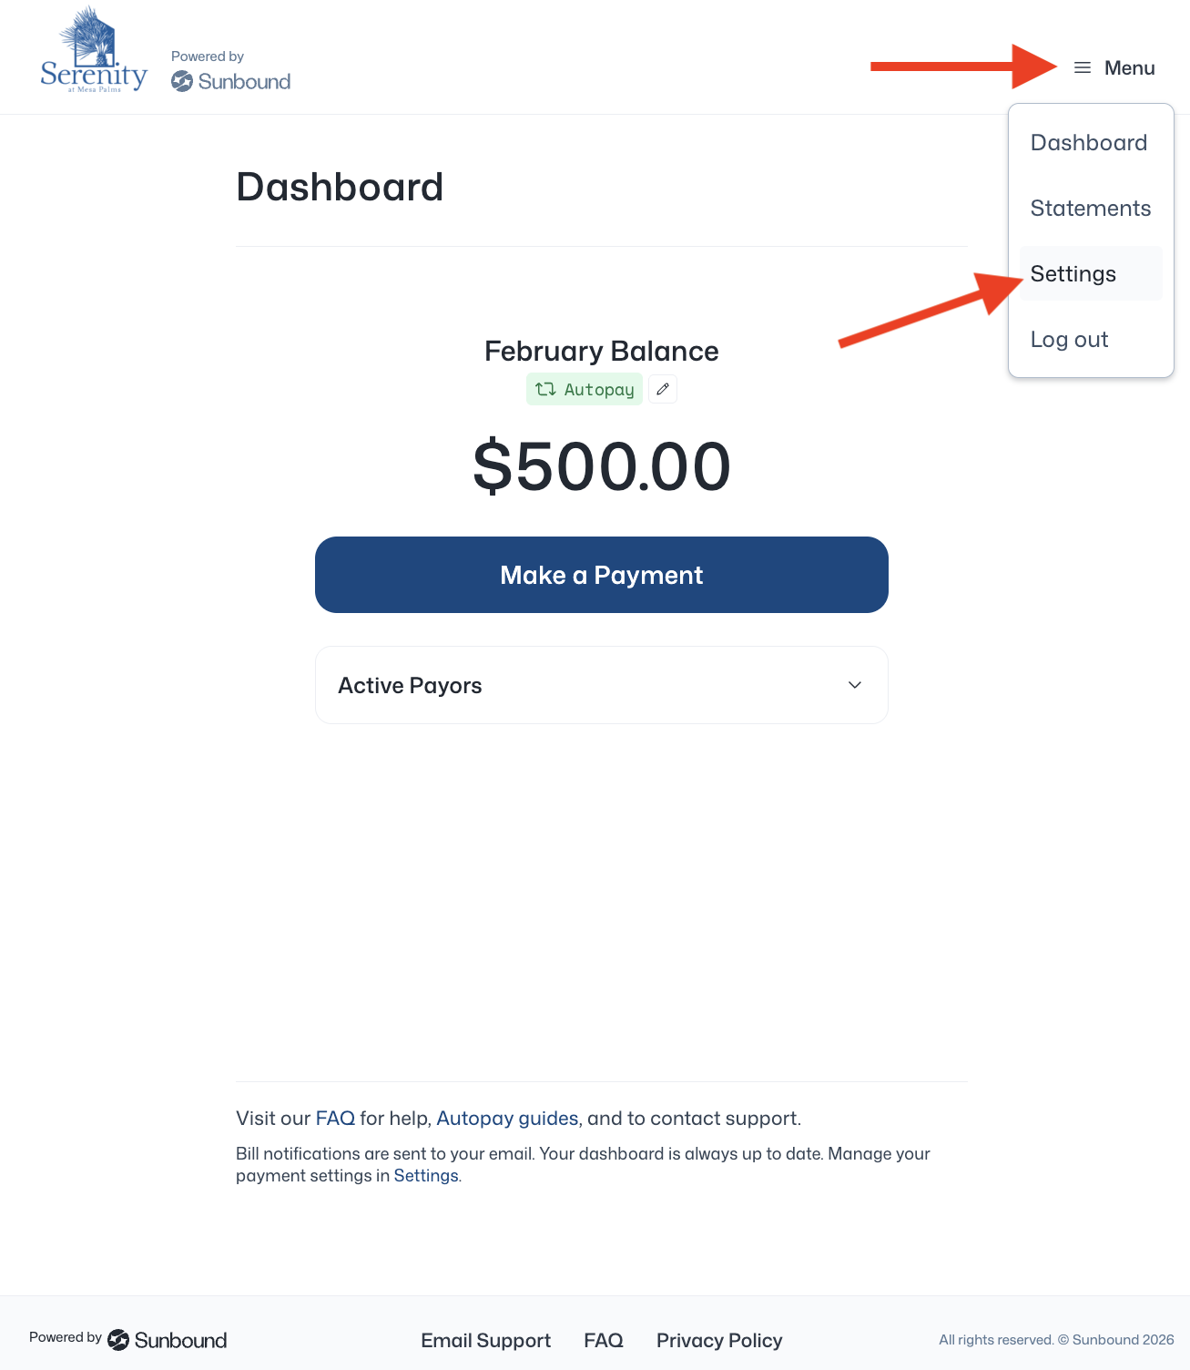Click the Sunbound logo in the footer
The image size is (1190, 1370).
tap(168, 1340)
